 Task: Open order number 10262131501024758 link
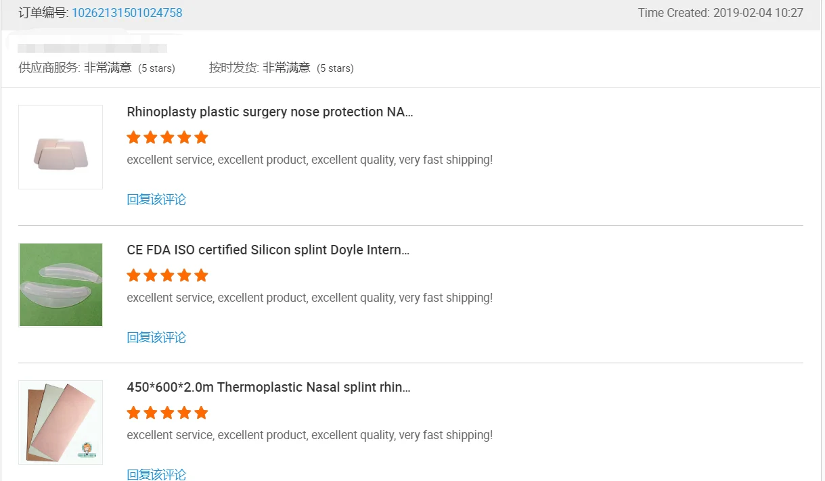[x=127, y=13]
